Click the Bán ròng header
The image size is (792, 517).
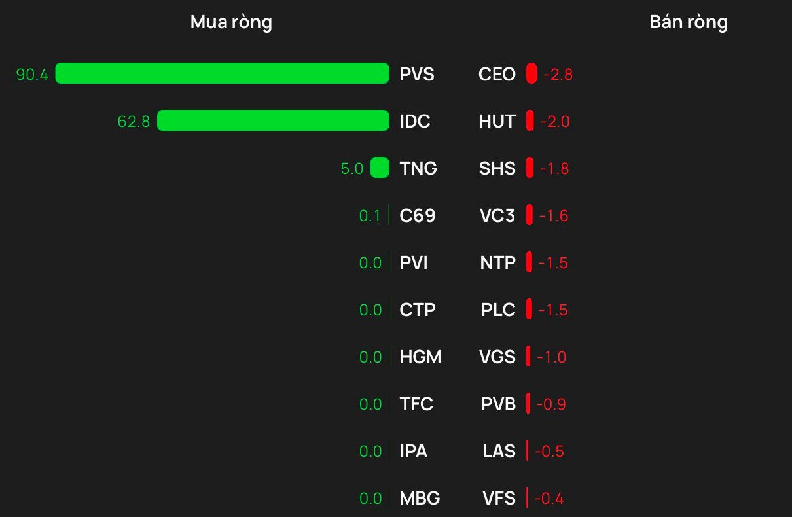688,22
